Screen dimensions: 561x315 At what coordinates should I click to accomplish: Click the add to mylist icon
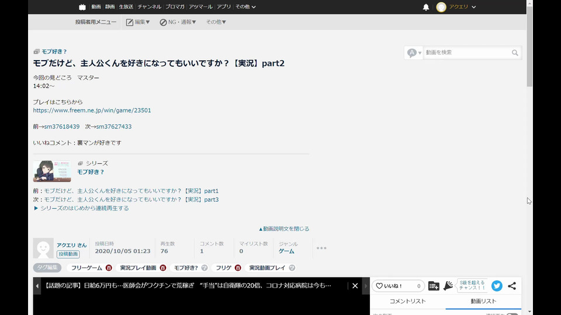(434, 286)
